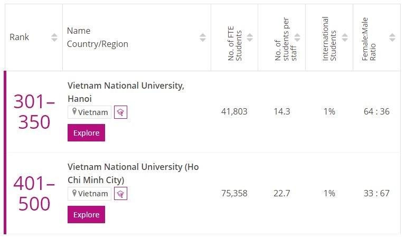Explore Vietnam National University Ho Chi Minh City
This screenshot has height=238, width=405.
(x=86, y=215)
